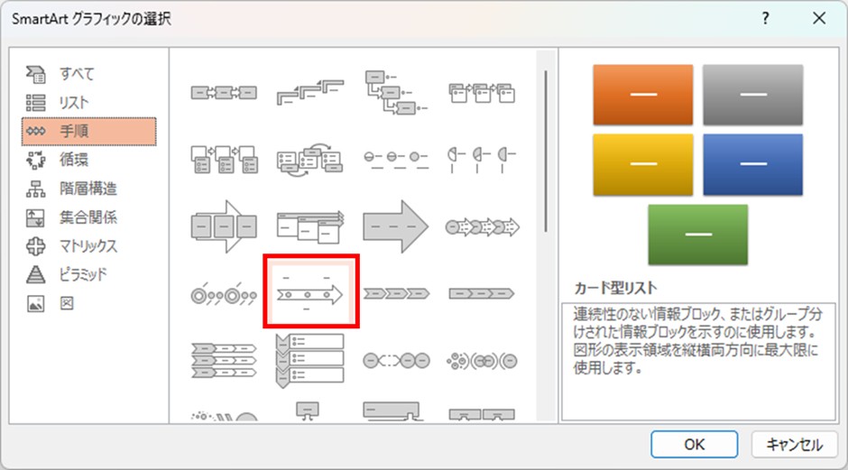This screenshot has width=848, height=470.
Task: Choose the 集合関係 category
Action: pyautogui.click(x=88, y=217)
